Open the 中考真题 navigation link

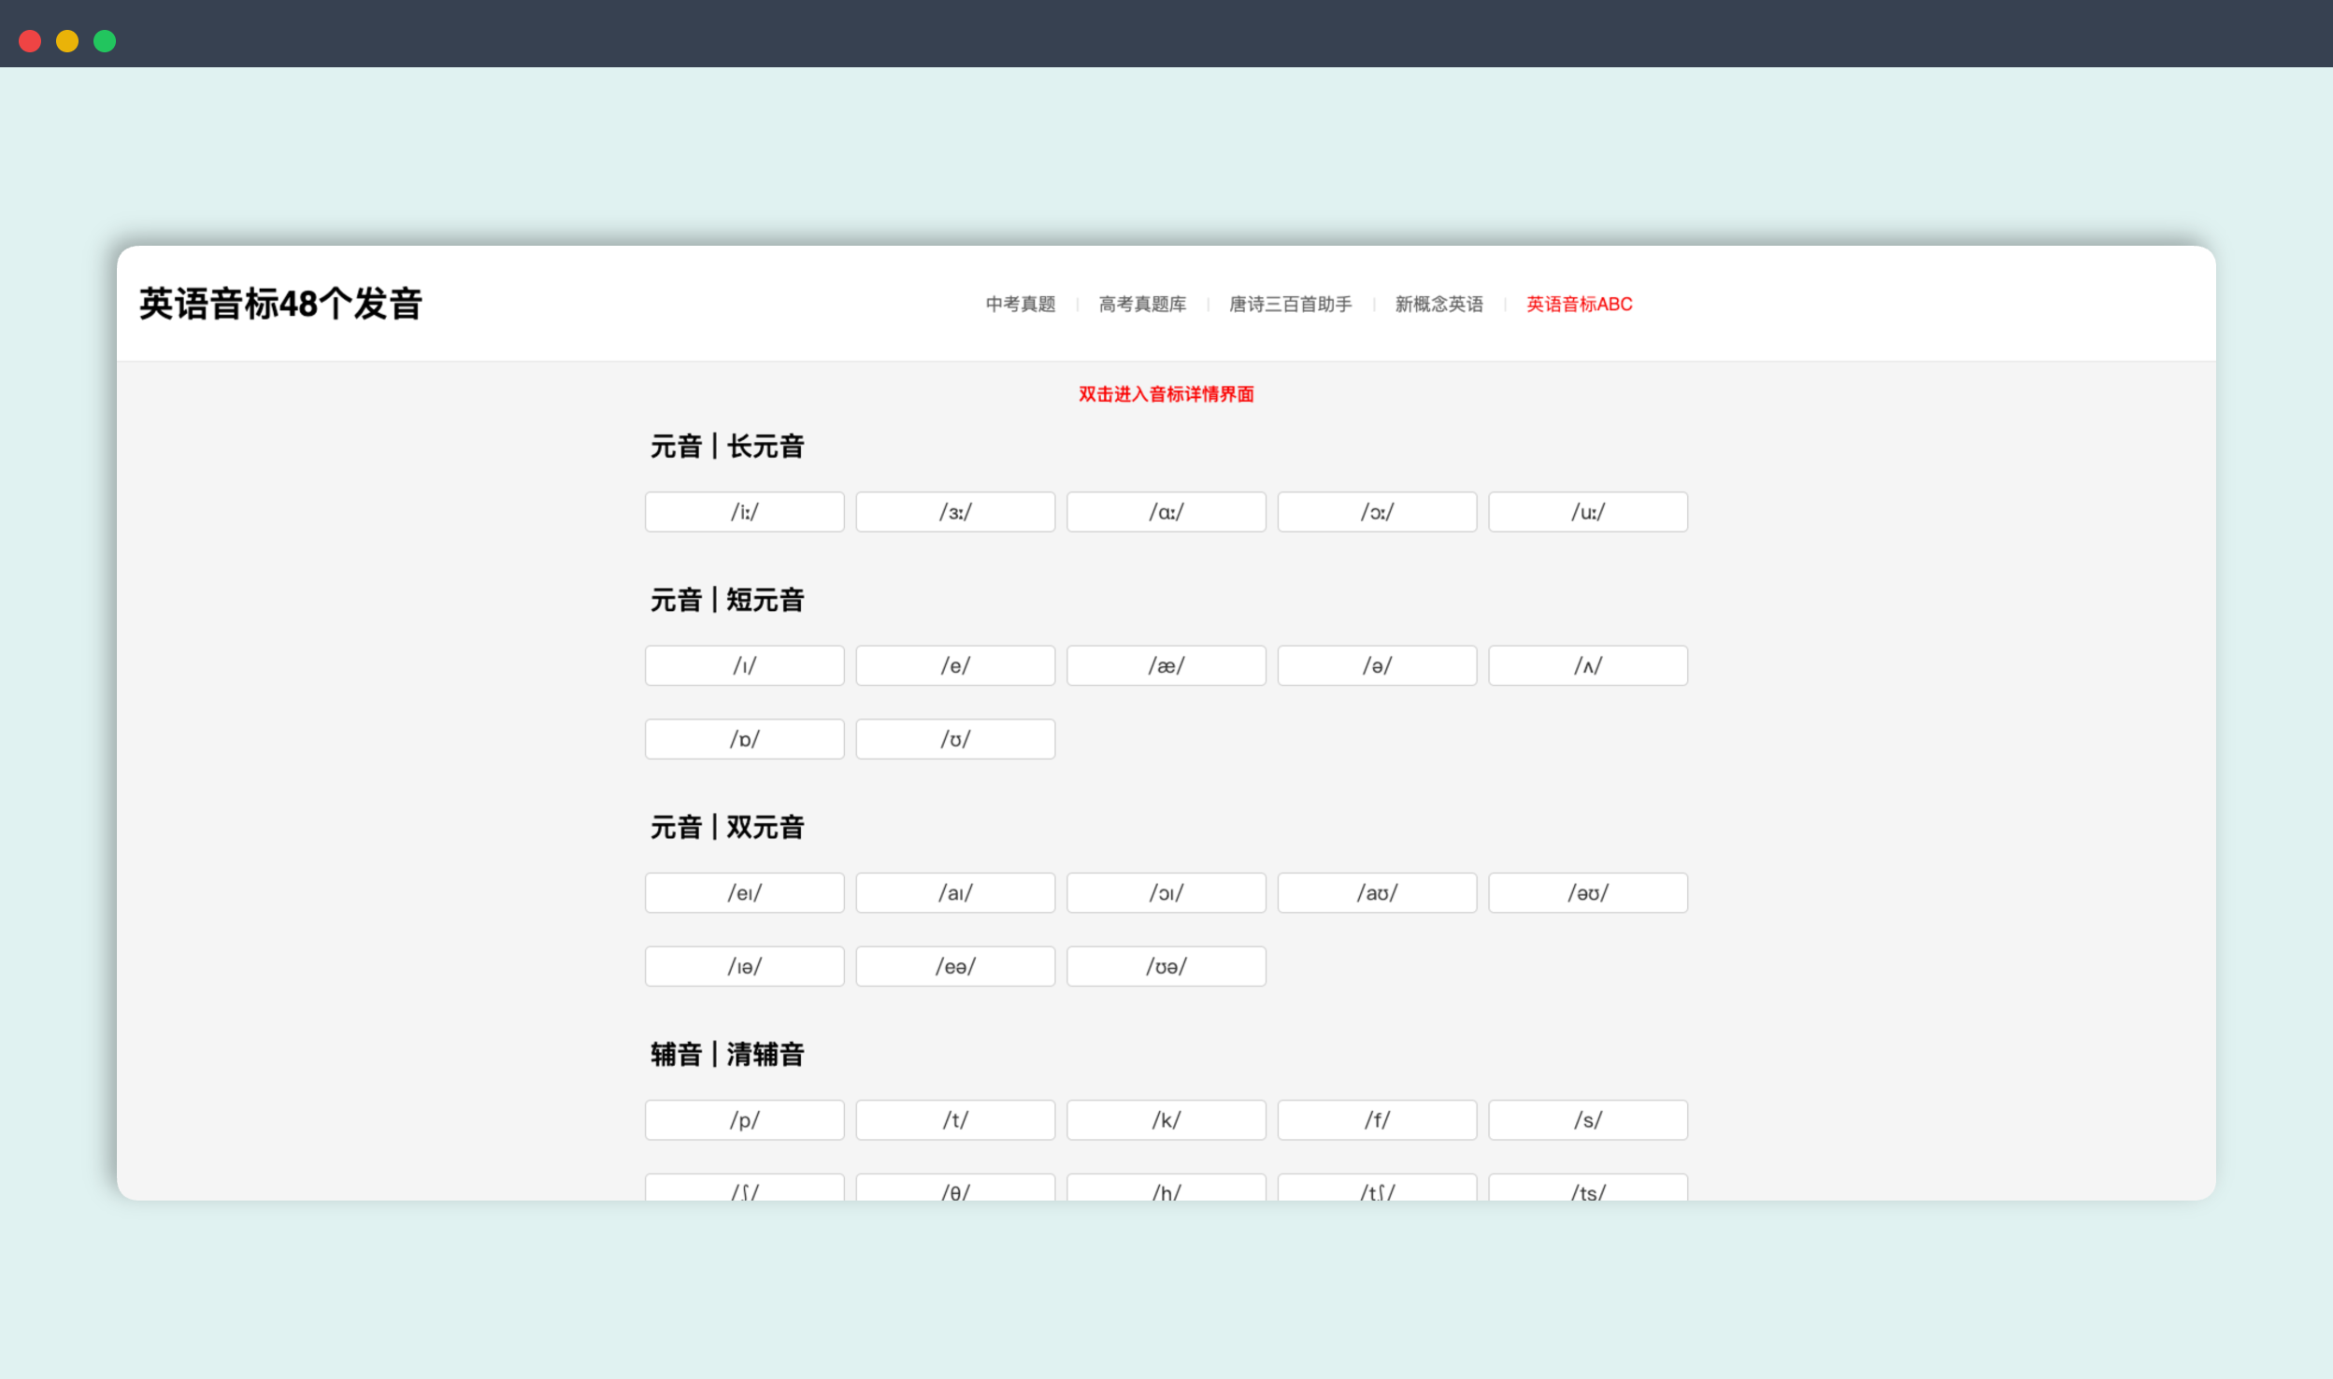coord(1020,305)
